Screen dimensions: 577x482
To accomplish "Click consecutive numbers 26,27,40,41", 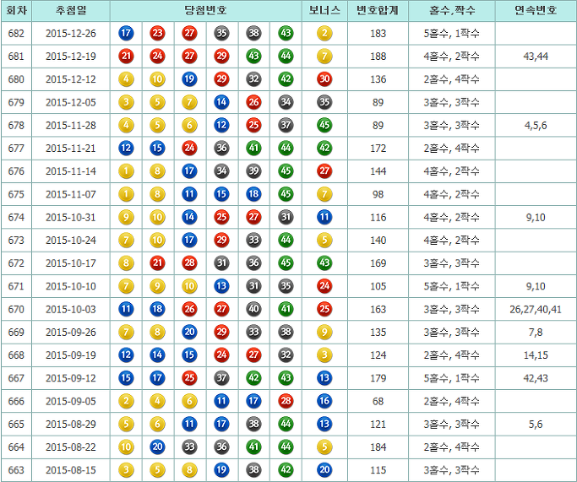I will pyautogui.click(x=536, y=310).
